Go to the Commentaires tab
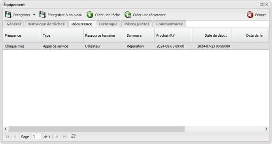The image size is (272, 144). tap(169, 24)
